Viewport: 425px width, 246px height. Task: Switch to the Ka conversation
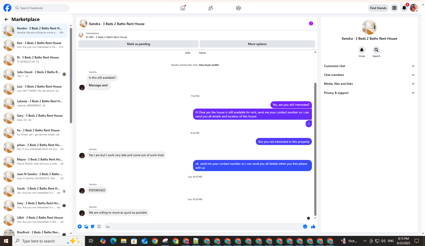(x=35, y=132)
